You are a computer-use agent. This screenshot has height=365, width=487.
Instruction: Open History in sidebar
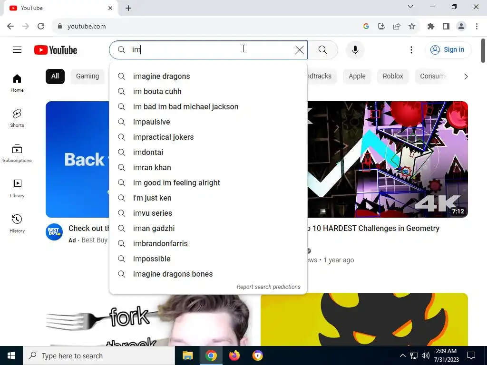(17, 223)
